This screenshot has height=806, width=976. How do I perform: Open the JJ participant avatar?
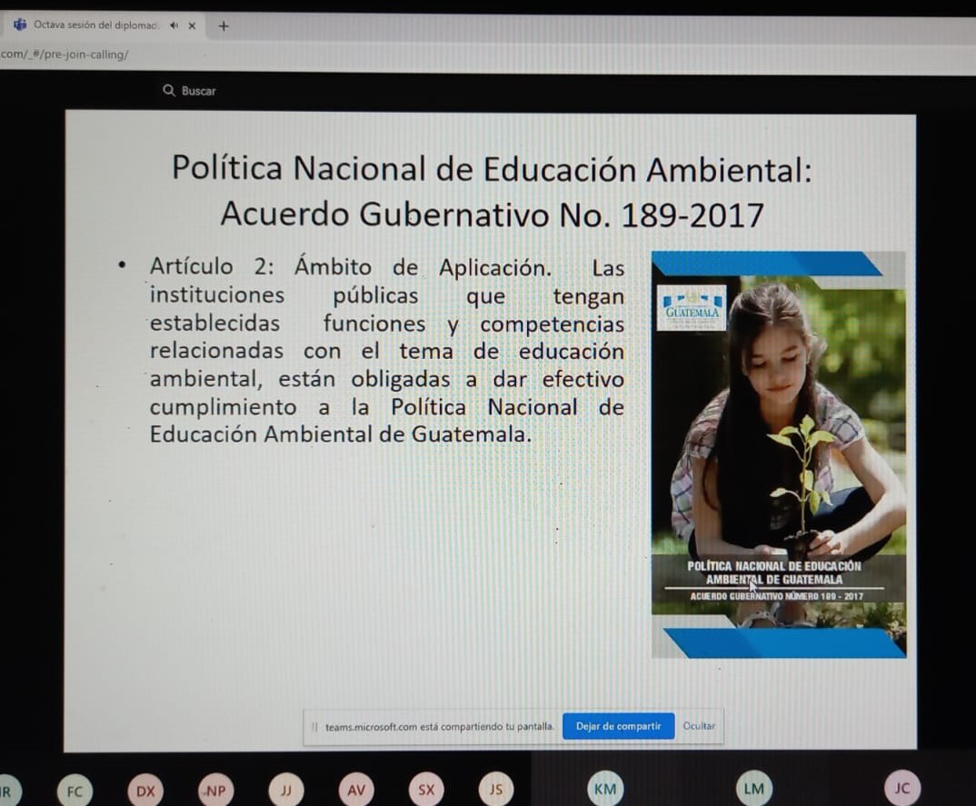click(x=285, y=791)
